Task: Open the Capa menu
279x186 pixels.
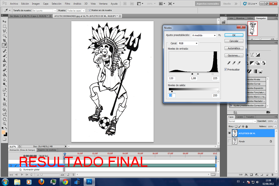Action: coord(46,4)
